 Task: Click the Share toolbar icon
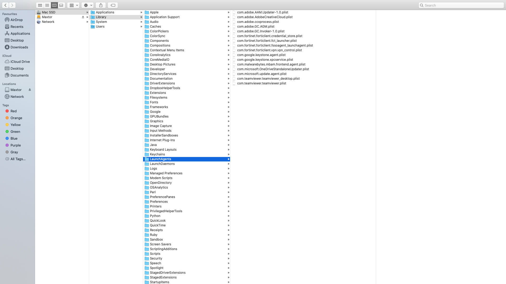pyautogui.click(x=101, y=5)
